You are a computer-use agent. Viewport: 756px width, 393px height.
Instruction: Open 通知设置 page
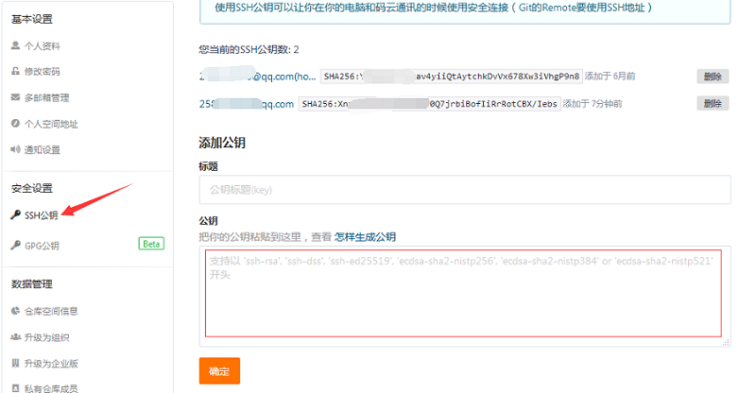click(43, 150)
